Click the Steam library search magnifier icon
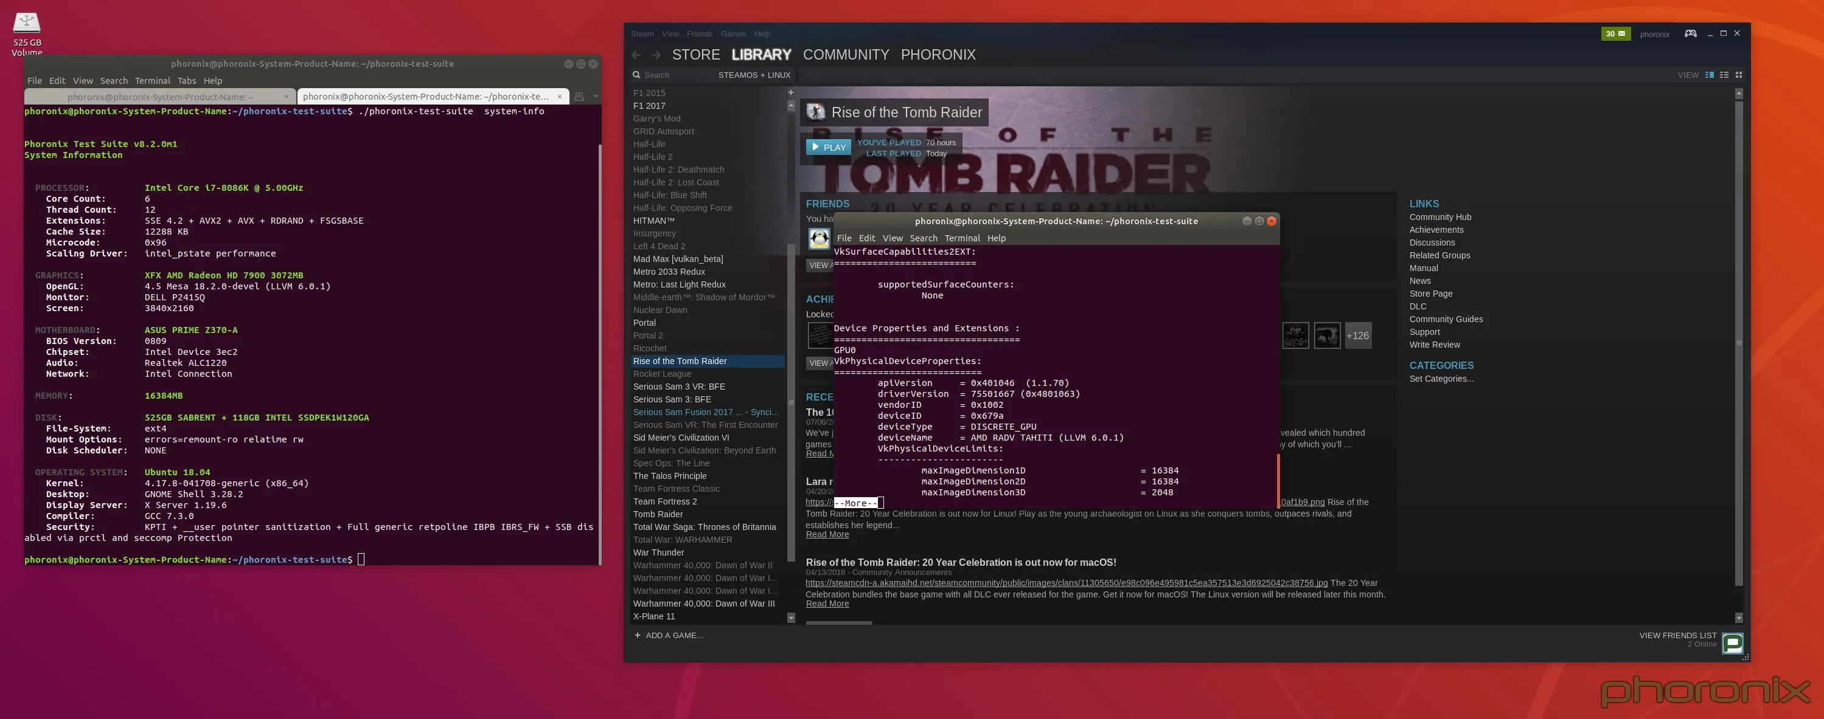 pyautogui.click(x=636, y=75)
